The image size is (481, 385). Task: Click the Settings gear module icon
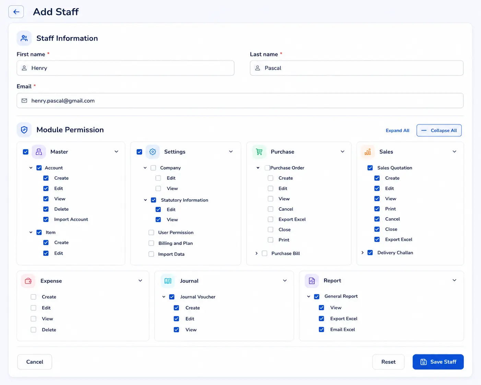point(153,152)
